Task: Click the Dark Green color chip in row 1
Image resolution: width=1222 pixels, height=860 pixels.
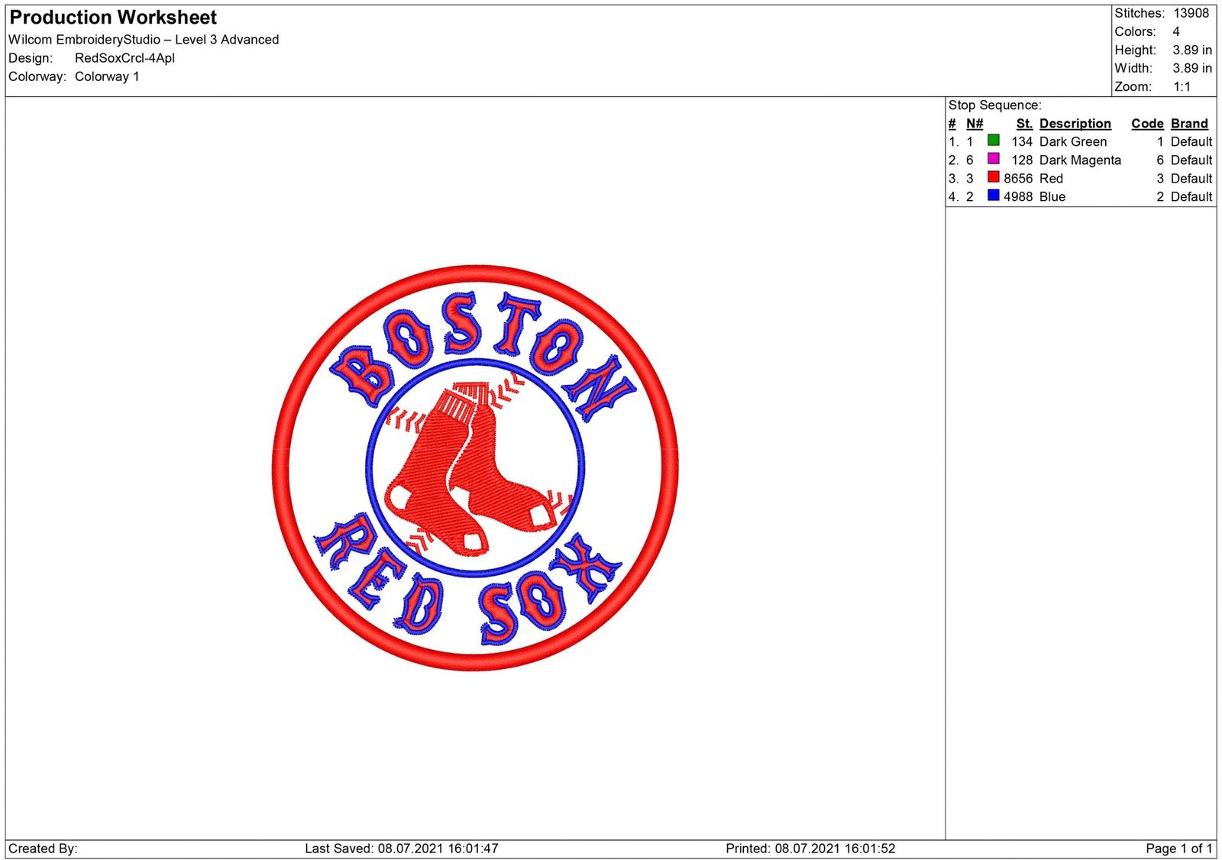Action: (x=993, y=141)
